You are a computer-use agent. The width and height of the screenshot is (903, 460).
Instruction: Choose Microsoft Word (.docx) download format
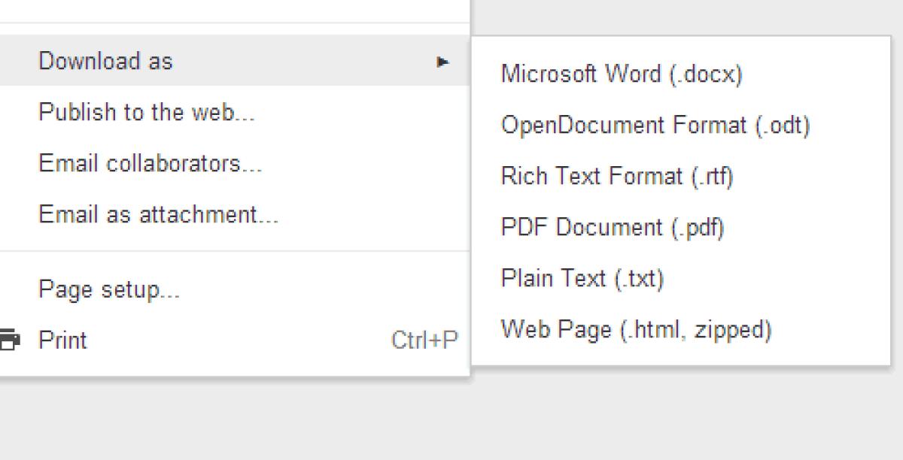[622, 74]
